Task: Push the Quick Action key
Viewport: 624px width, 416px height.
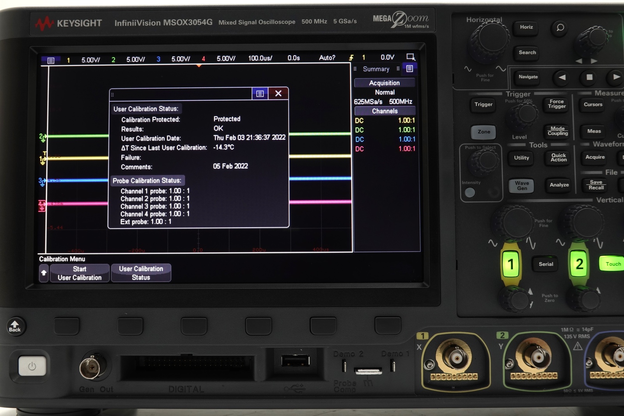Action: [558, 158]
